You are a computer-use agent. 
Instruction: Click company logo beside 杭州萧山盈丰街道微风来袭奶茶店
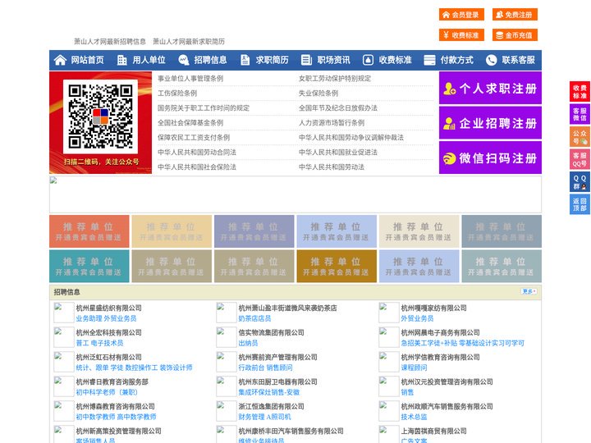[x=227, y=313]
